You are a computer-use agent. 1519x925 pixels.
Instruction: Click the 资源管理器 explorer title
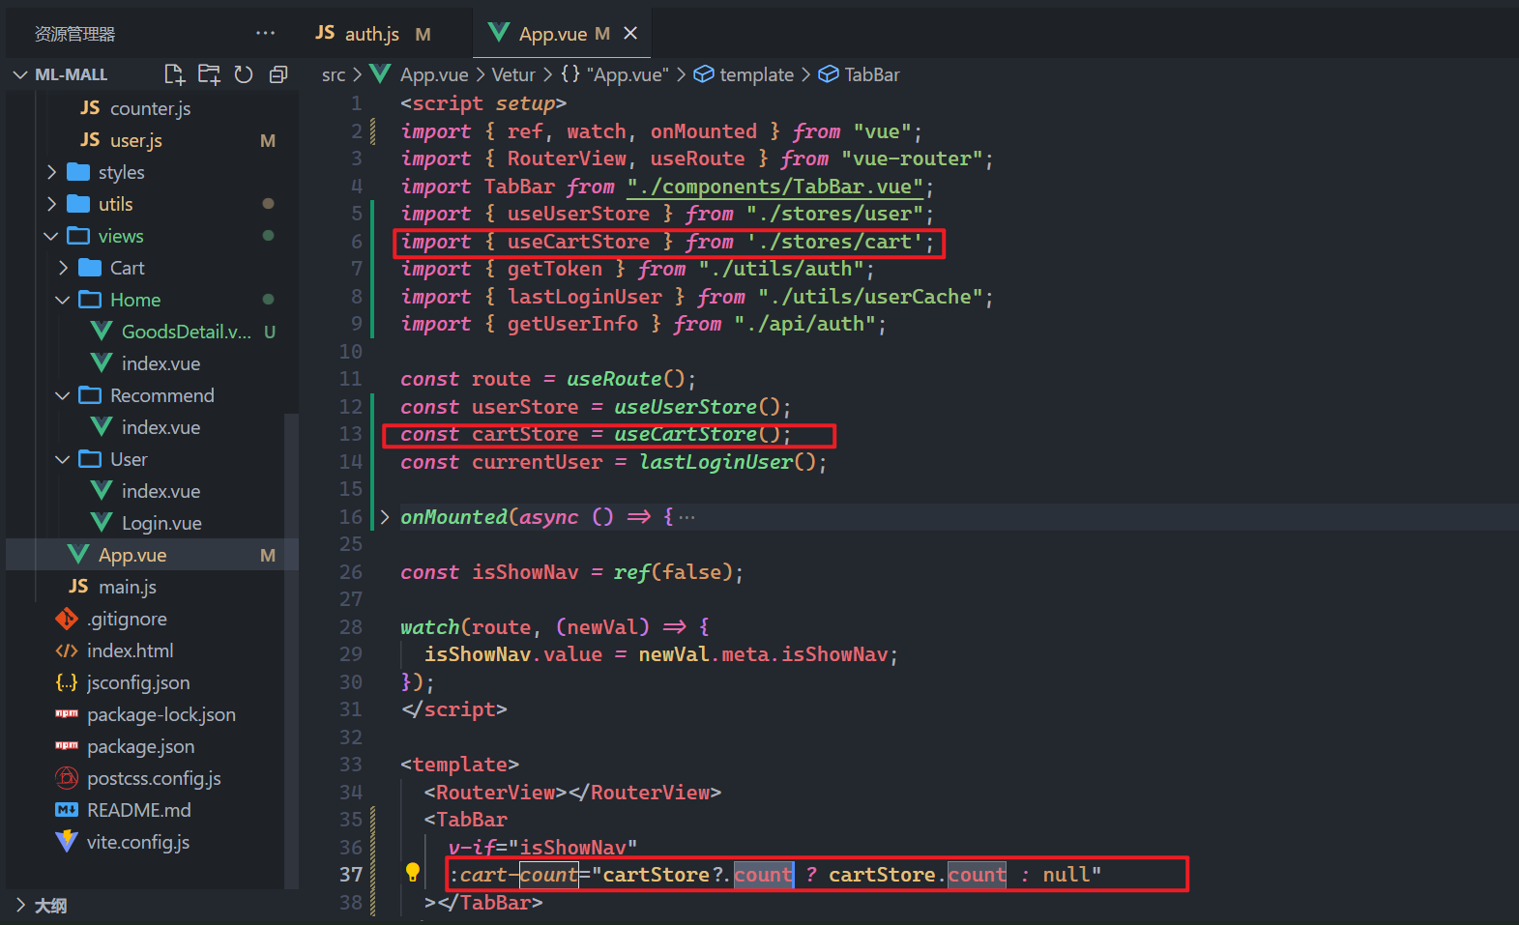click(74, 34)
